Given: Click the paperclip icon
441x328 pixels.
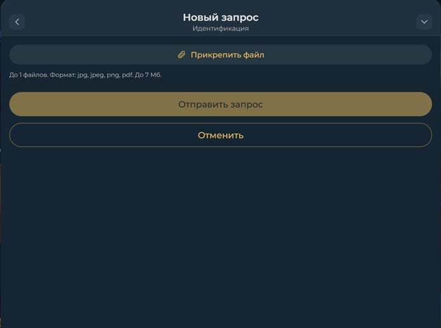Looking at the screenshot, I should click(181, 55).
